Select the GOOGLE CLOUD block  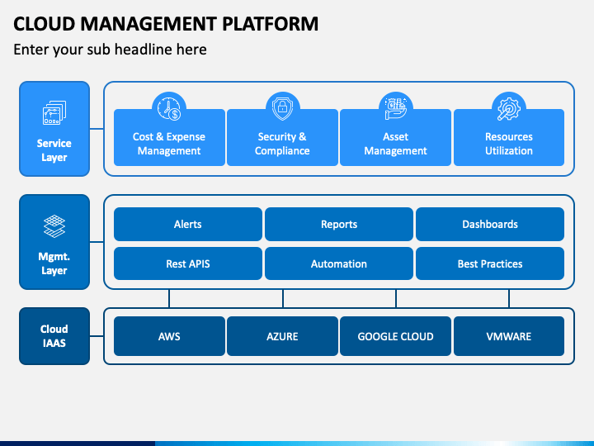(x=395, y=336)
